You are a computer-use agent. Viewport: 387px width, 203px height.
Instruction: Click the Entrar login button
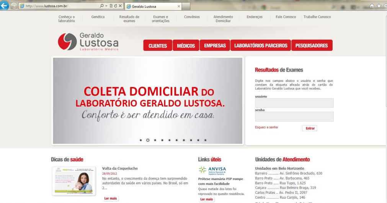[x=310, y=128]
